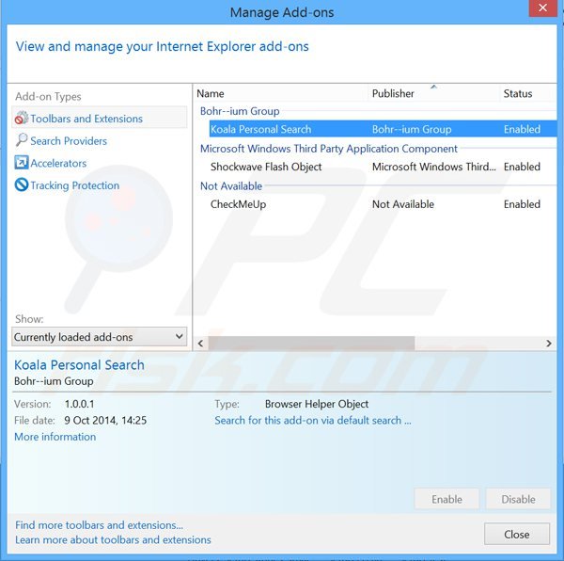
Task: Click the Accelerators icon
Action: click(21, 163)
